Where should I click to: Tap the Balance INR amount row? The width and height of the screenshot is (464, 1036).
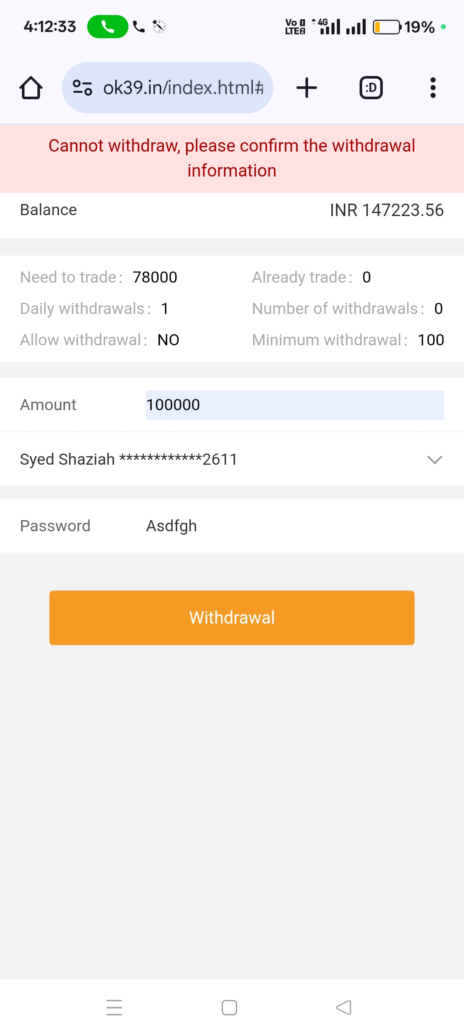(x=232, y=210)
